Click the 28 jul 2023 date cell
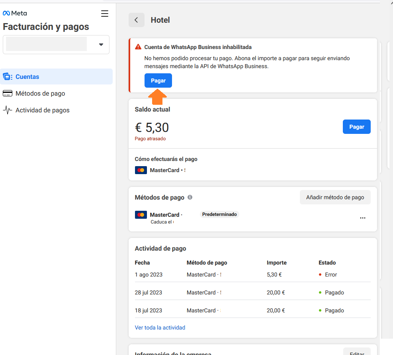Screen dimensions: 393x355 point(149,292)
